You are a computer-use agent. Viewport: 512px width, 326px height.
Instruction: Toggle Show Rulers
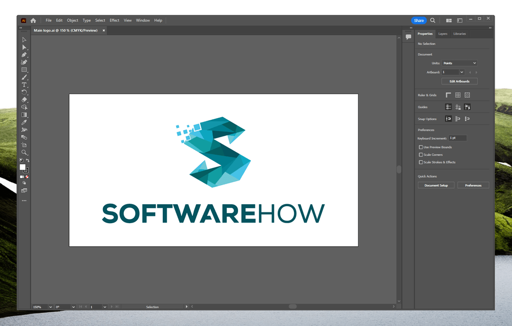click(449, 95)
